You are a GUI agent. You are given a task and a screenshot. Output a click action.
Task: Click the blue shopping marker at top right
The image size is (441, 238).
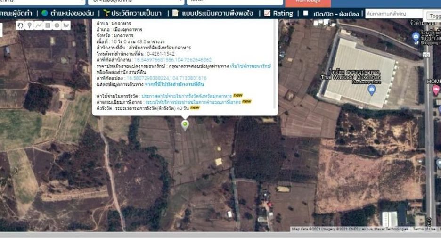(x=416, y=37)
